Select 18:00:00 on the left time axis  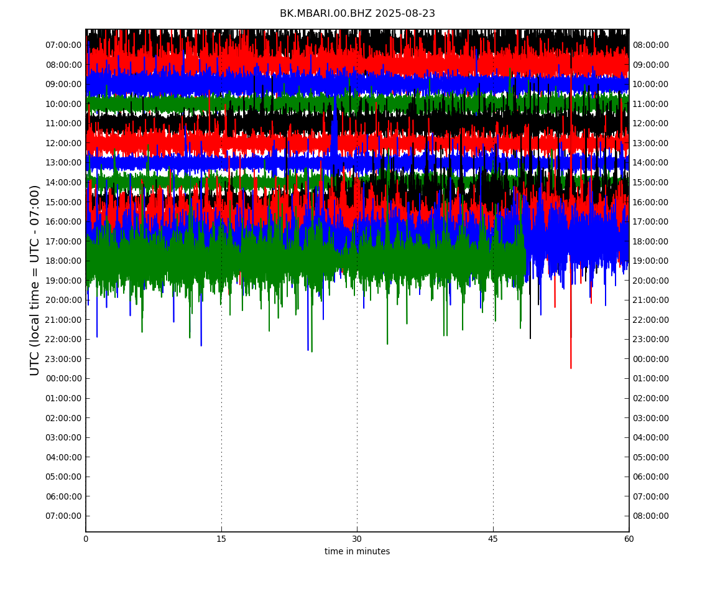tap(64, 261)
